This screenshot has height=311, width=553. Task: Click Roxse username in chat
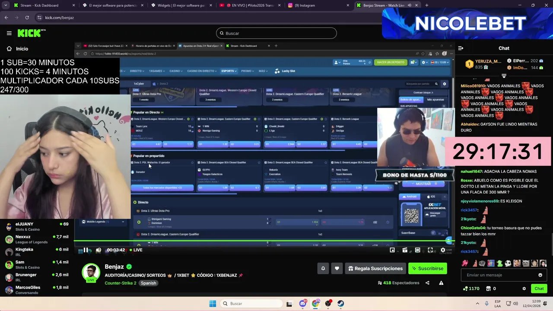click(x=466, y=181)
